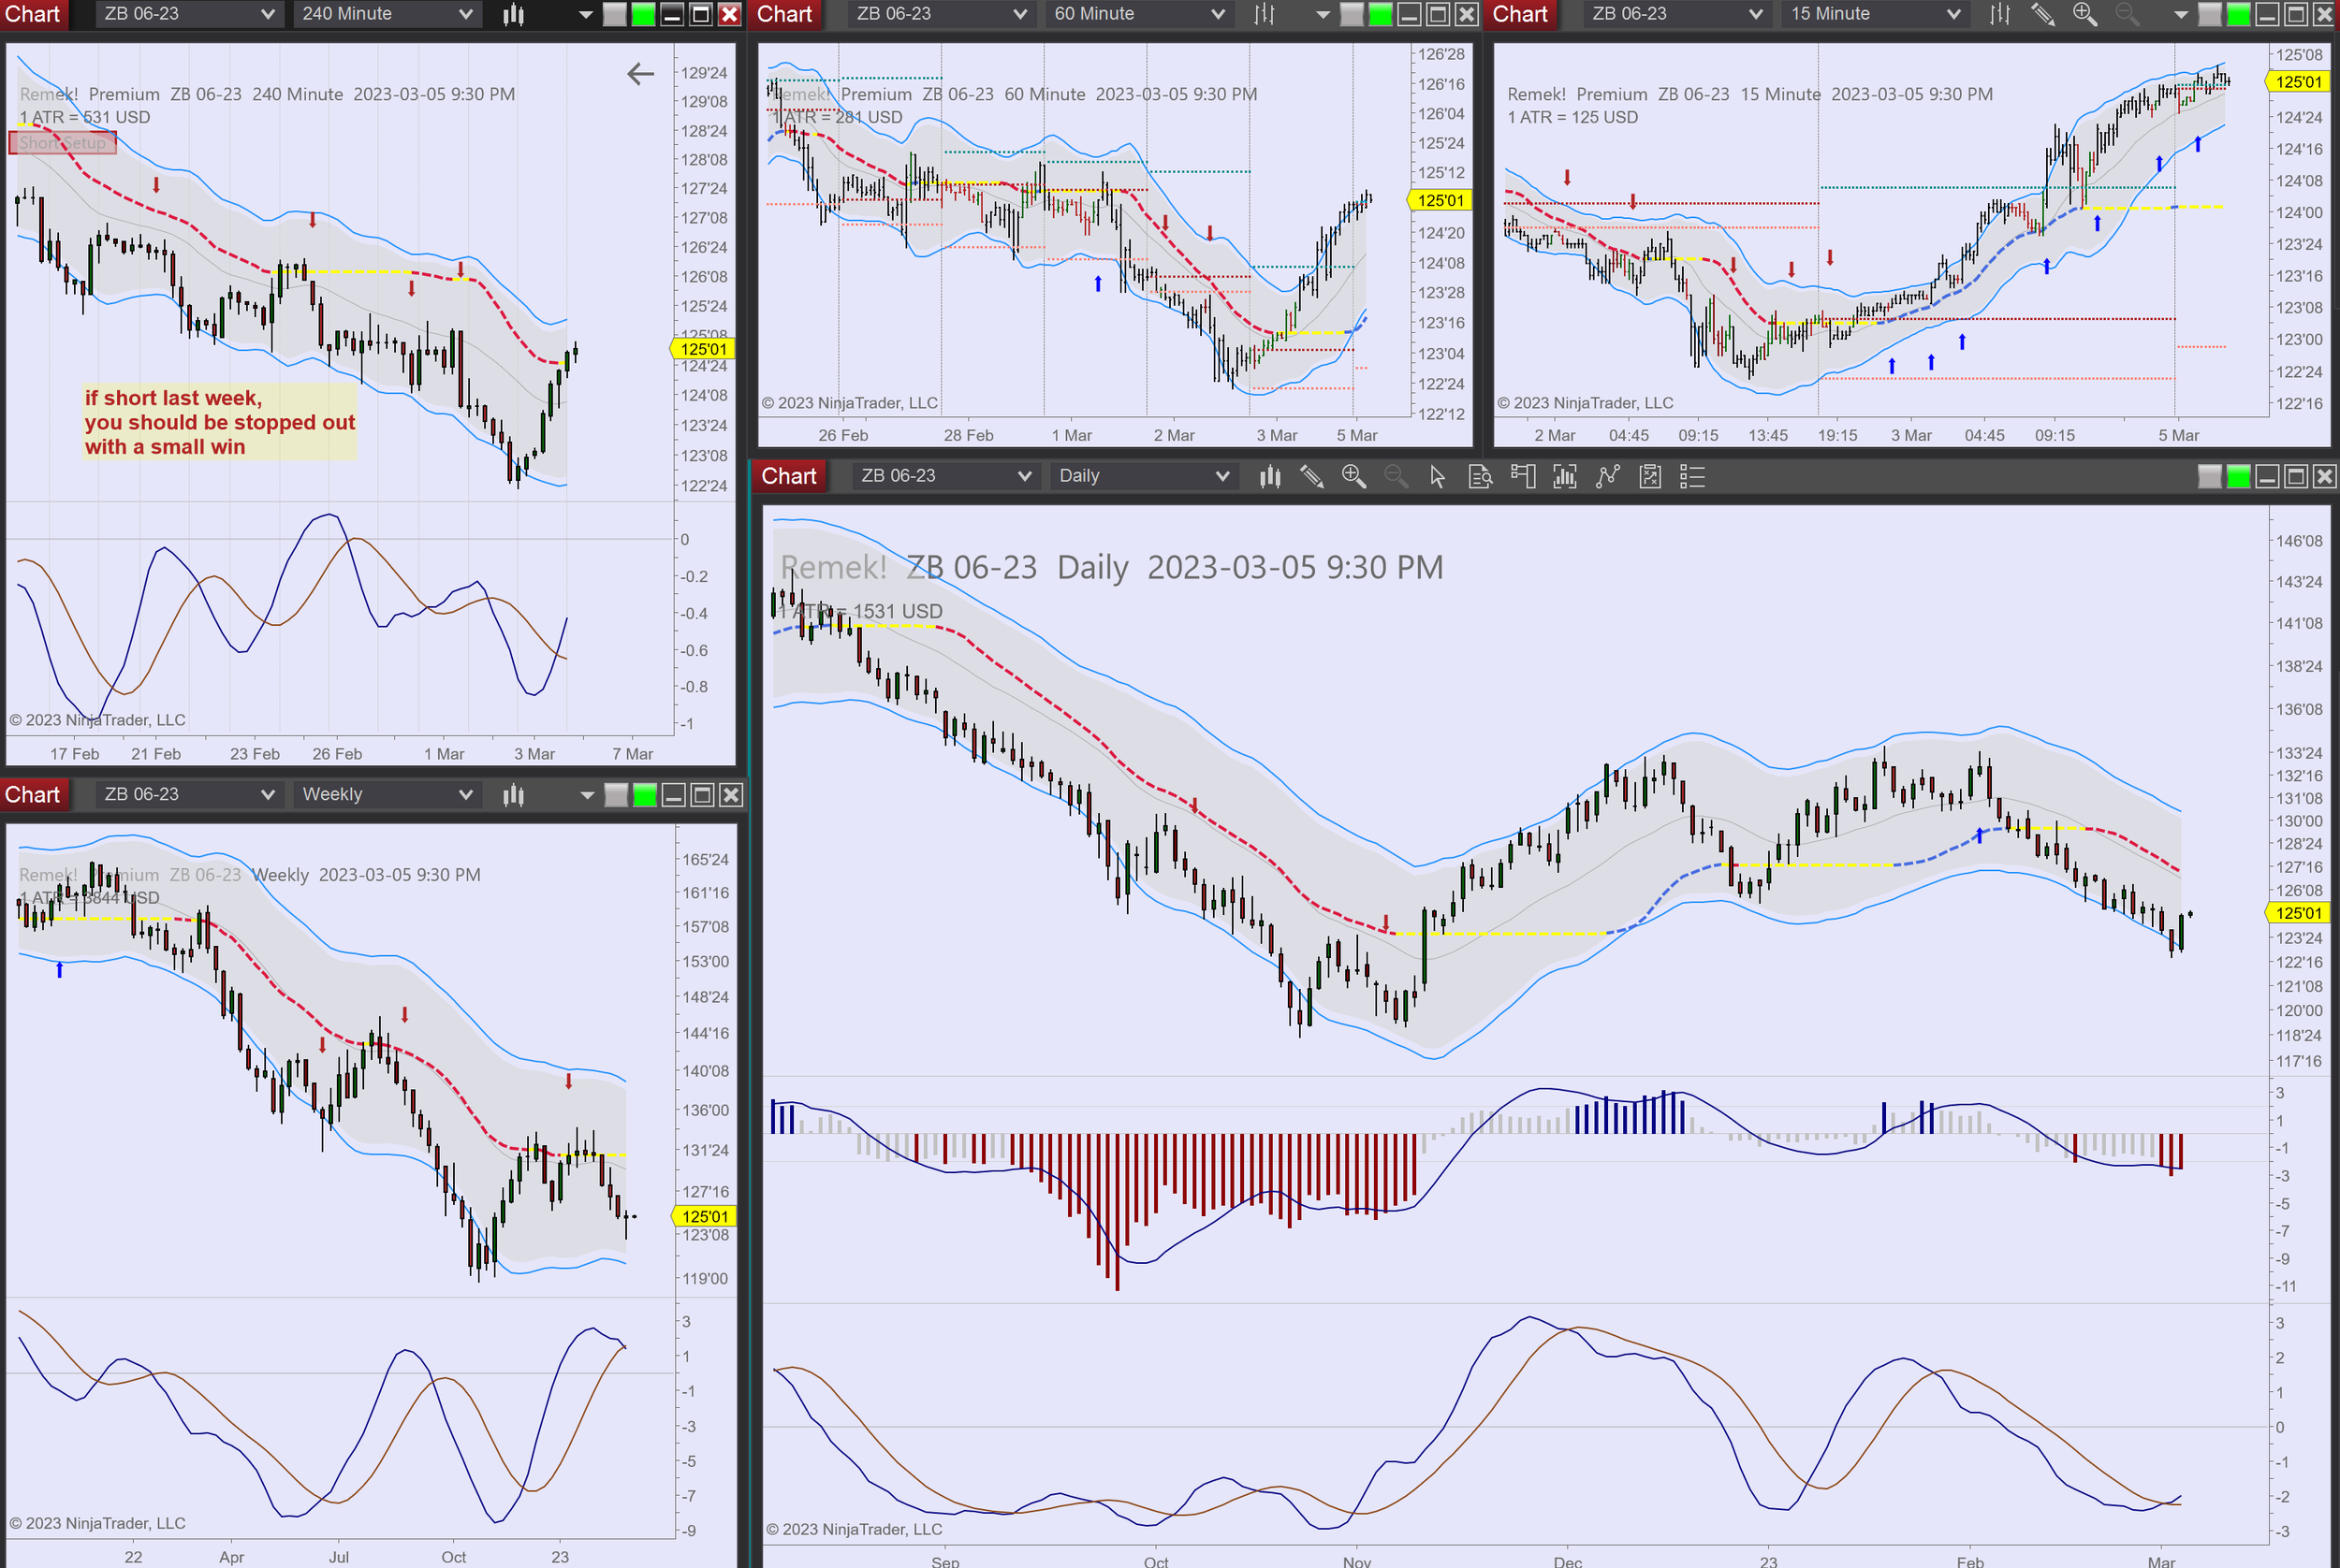Open Chart Trader icon on Daily chart
The image size is (2340, 1568).
click(x=1523, y=477)
